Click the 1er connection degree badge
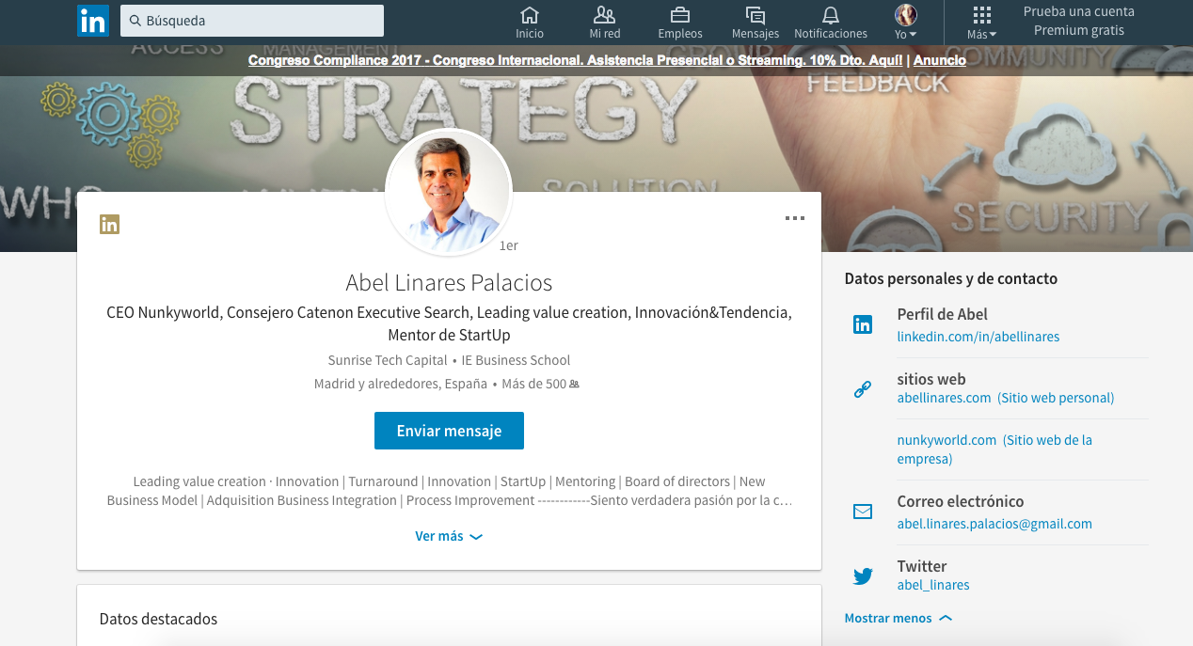The width and height of the screenshot is (1193, 646). (509, 245)
